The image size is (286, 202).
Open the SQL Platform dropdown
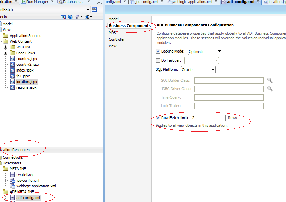coord(213,69)
